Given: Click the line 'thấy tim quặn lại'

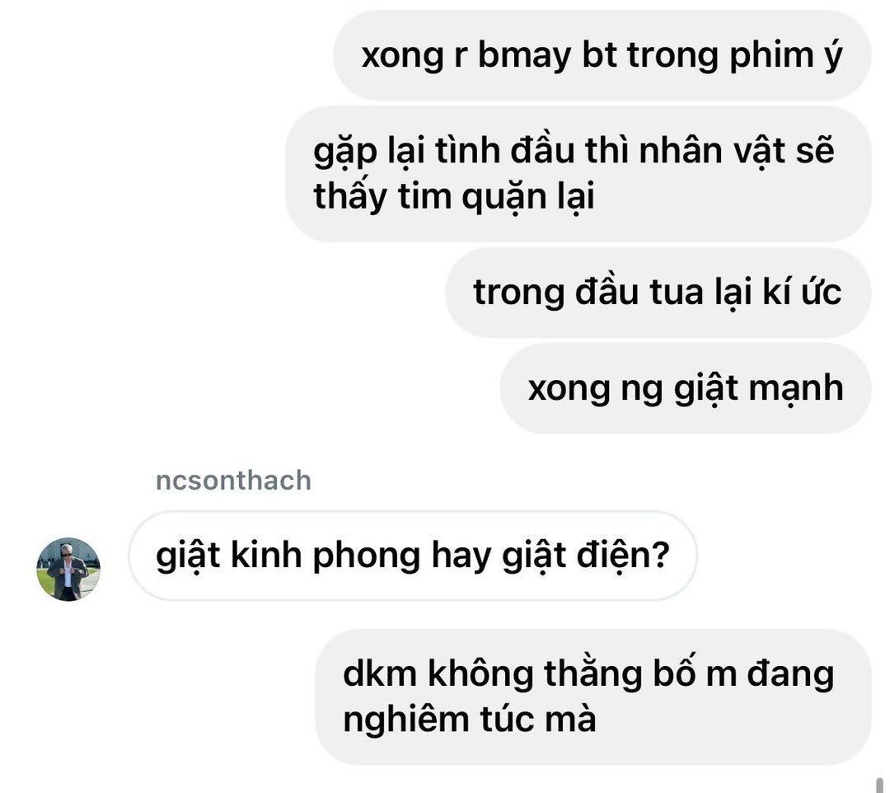Looking at the screenshot, I should [454, 197].
